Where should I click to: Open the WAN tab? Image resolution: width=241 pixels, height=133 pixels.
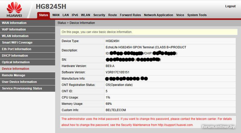point(56,15)
